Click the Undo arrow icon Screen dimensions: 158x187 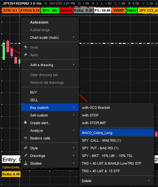25,47
